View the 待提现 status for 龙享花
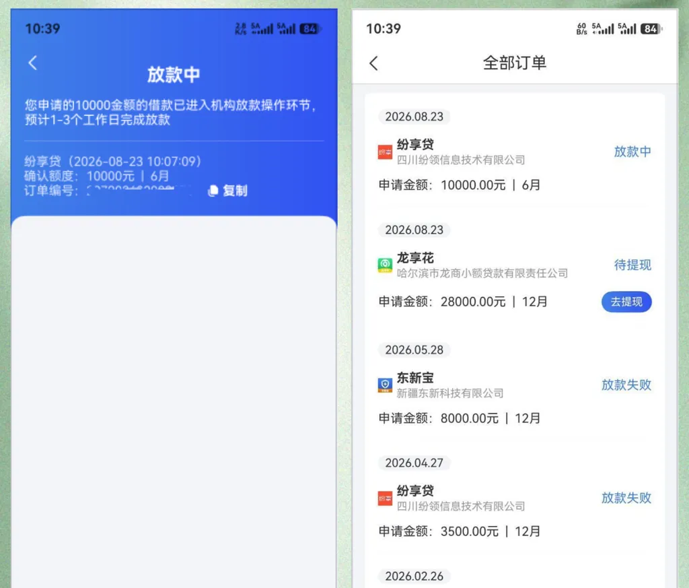Viewport: 689px width, 588px height. pos(632,265)
